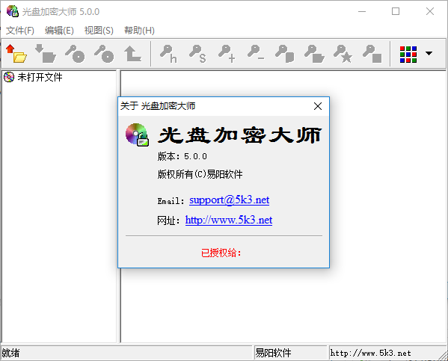448x361 pixels.
Task: Open the 编辑(E) menu
Action: pos(59,31)
